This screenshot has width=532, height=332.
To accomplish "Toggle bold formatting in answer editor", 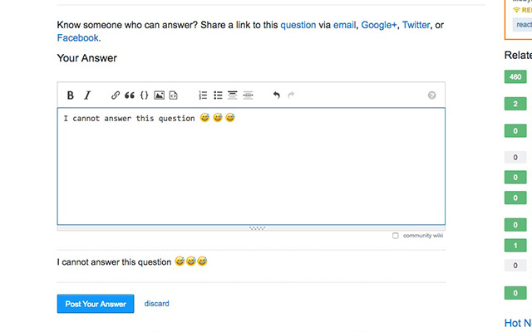I will pyautogui.click(x=70, y=95).
